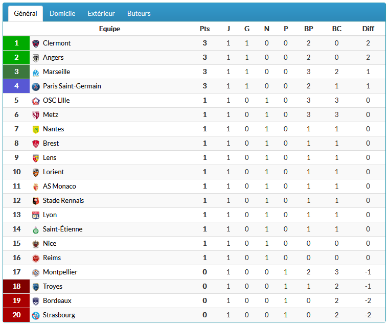The width and height of the screenshot is (389, 326).
Task: Click the OSC Lille team logo
Action: 36,101
